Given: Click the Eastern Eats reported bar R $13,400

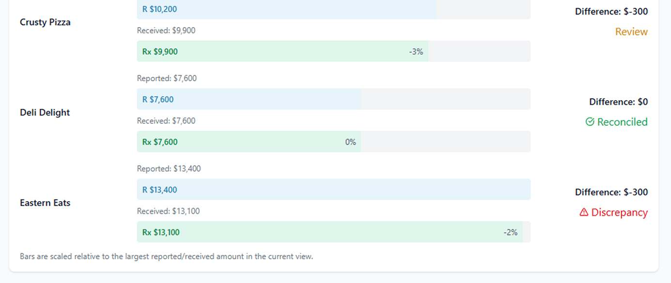Looking at the screenshot, I should tap(333, 190).
